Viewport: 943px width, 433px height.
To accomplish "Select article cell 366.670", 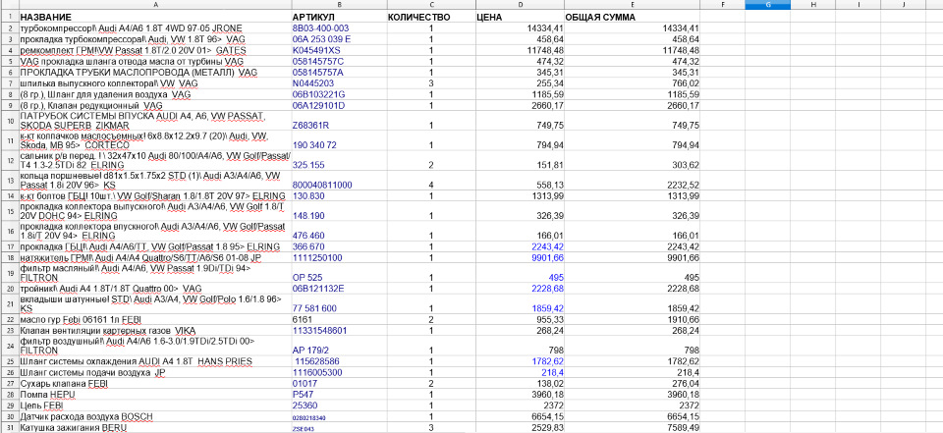I will click(x=339, y=246).
